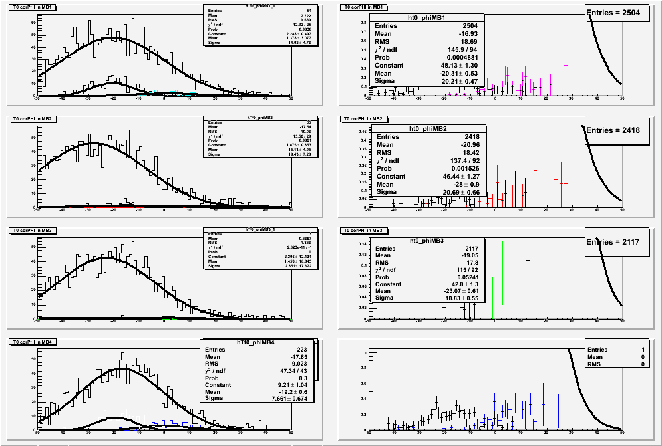
Task: Click the Prob value "0.3"
Action: tap(303, 378)
